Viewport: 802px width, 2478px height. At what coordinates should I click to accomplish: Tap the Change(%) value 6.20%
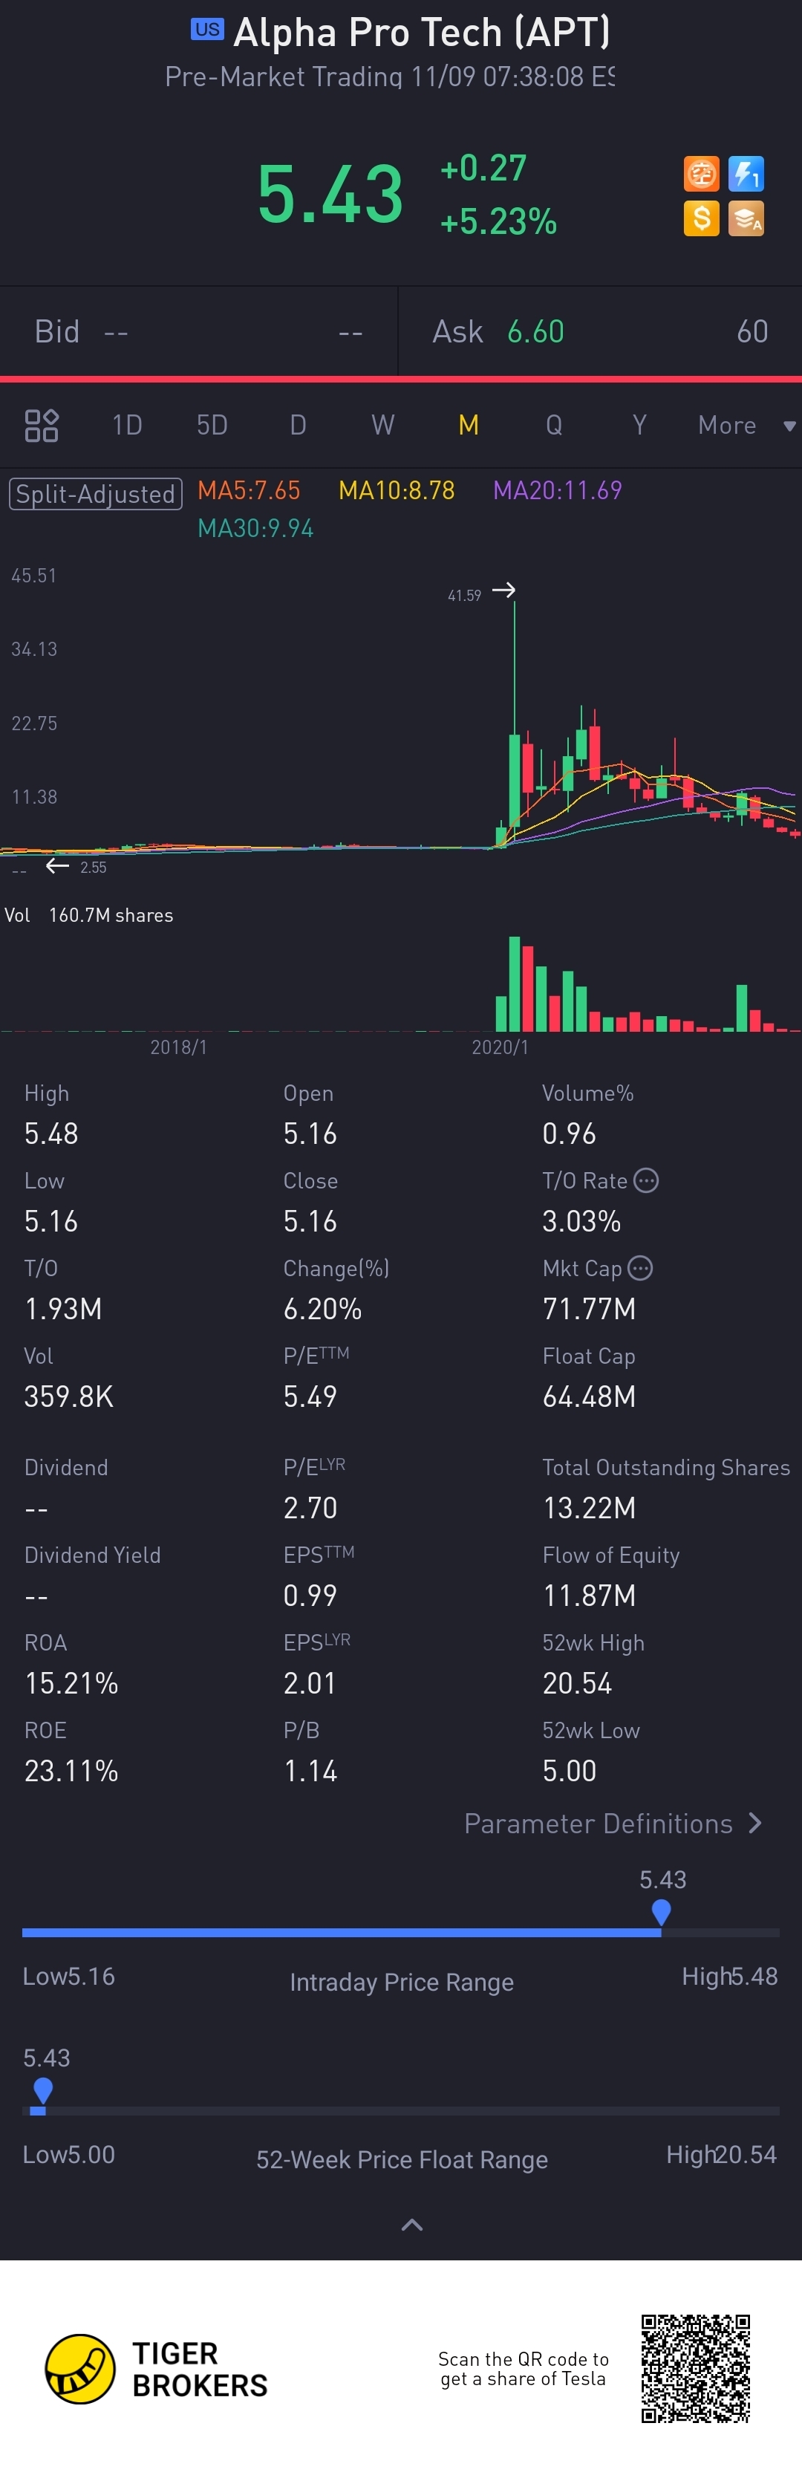tap(322, 1308)
